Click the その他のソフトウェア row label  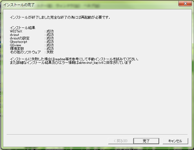(25, 52)
